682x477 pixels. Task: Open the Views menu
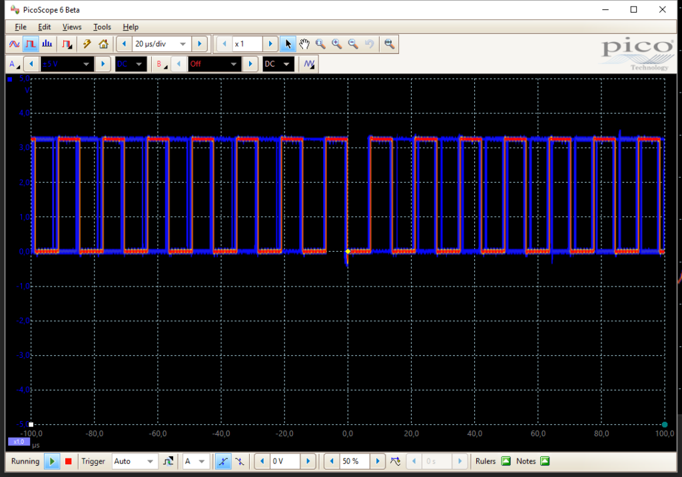[72, 27]
